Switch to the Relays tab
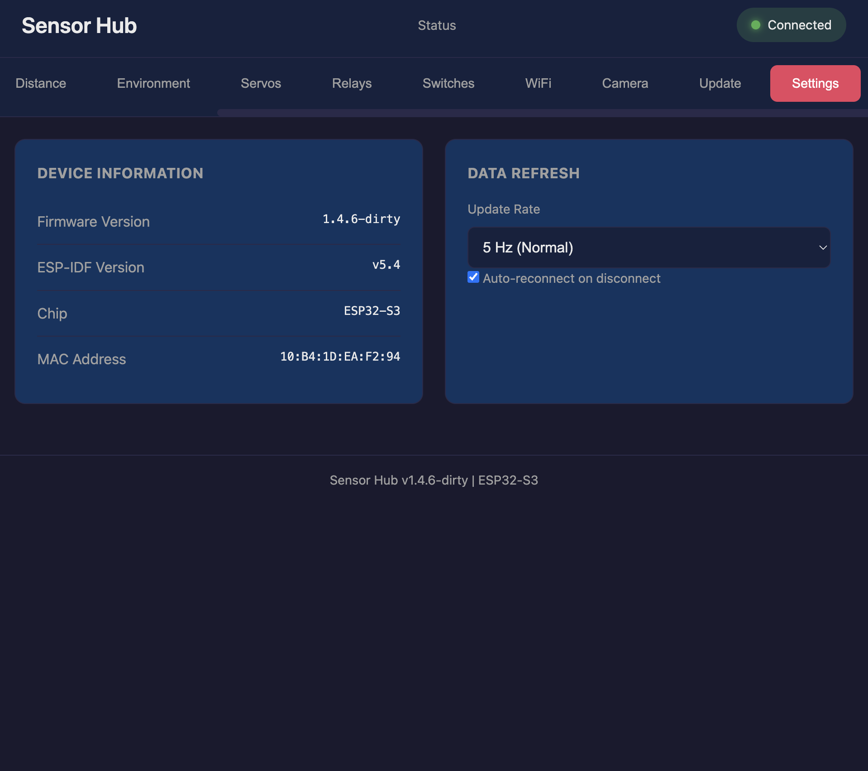This screenshot has height=771, width=868. tap(352, 83)
